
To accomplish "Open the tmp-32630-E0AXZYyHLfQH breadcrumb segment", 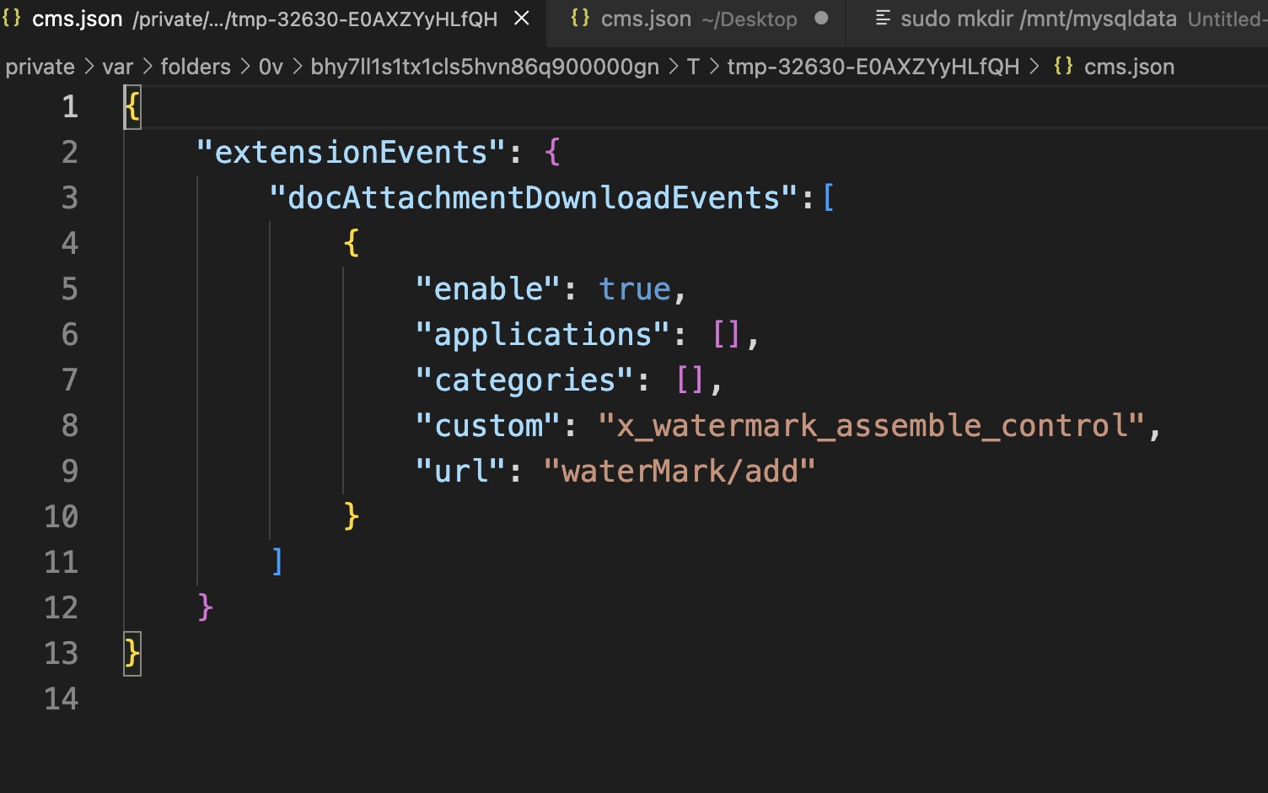I will pyautogui.click(x=873, y=67).
